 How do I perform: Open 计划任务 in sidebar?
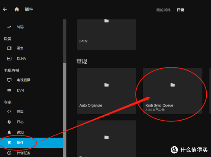31,153
